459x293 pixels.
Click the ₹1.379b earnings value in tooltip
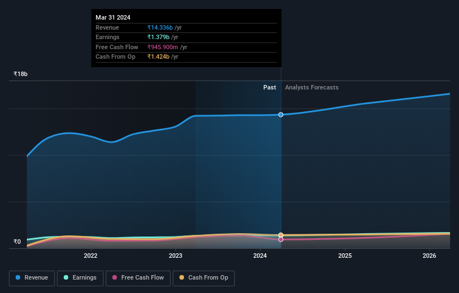click(x=158, y=37)
